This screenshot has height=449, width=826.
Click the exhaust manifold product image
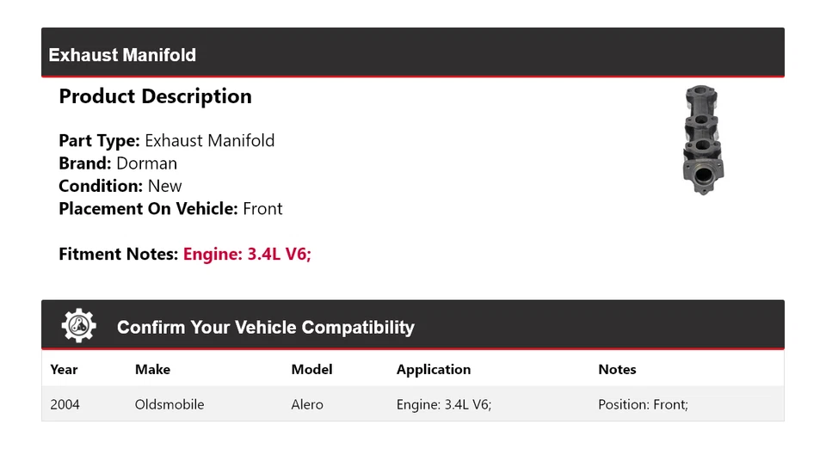point(700,141)
